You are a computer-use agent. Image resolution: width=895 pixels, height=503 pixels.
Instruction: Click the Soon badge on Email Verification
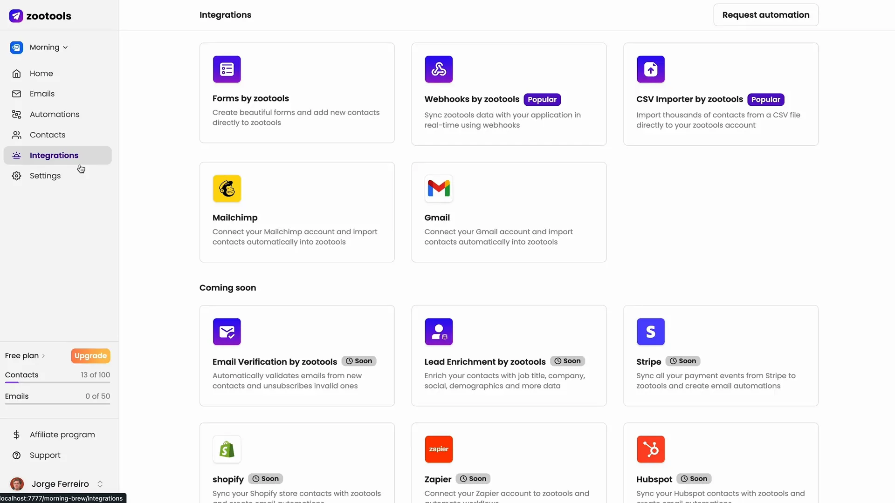[359, 361]
